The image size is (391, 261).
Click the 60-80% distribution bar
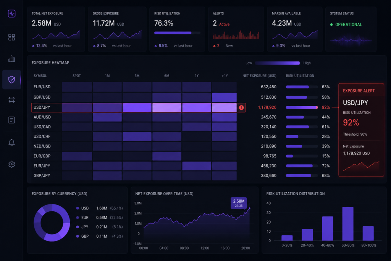[348, 224]
